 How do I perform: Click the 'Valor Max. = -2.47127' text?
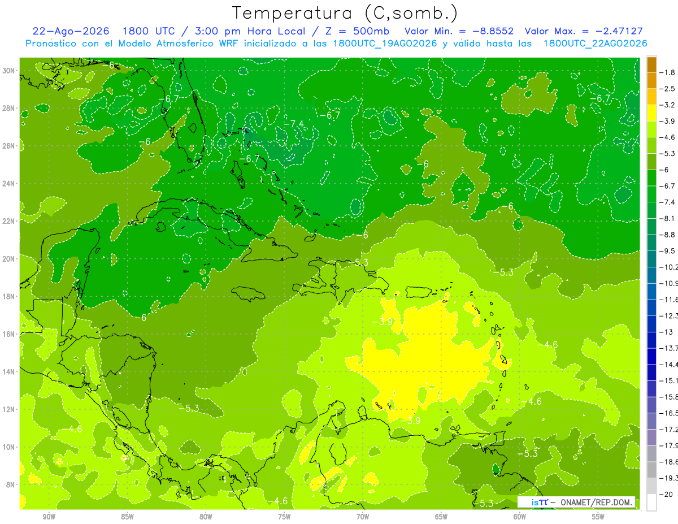(x=584, y=31)
